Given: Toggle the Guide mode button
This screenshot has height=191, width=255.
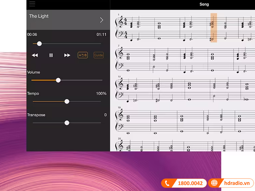Looking at the screenshot, I should tap(98, 55).
